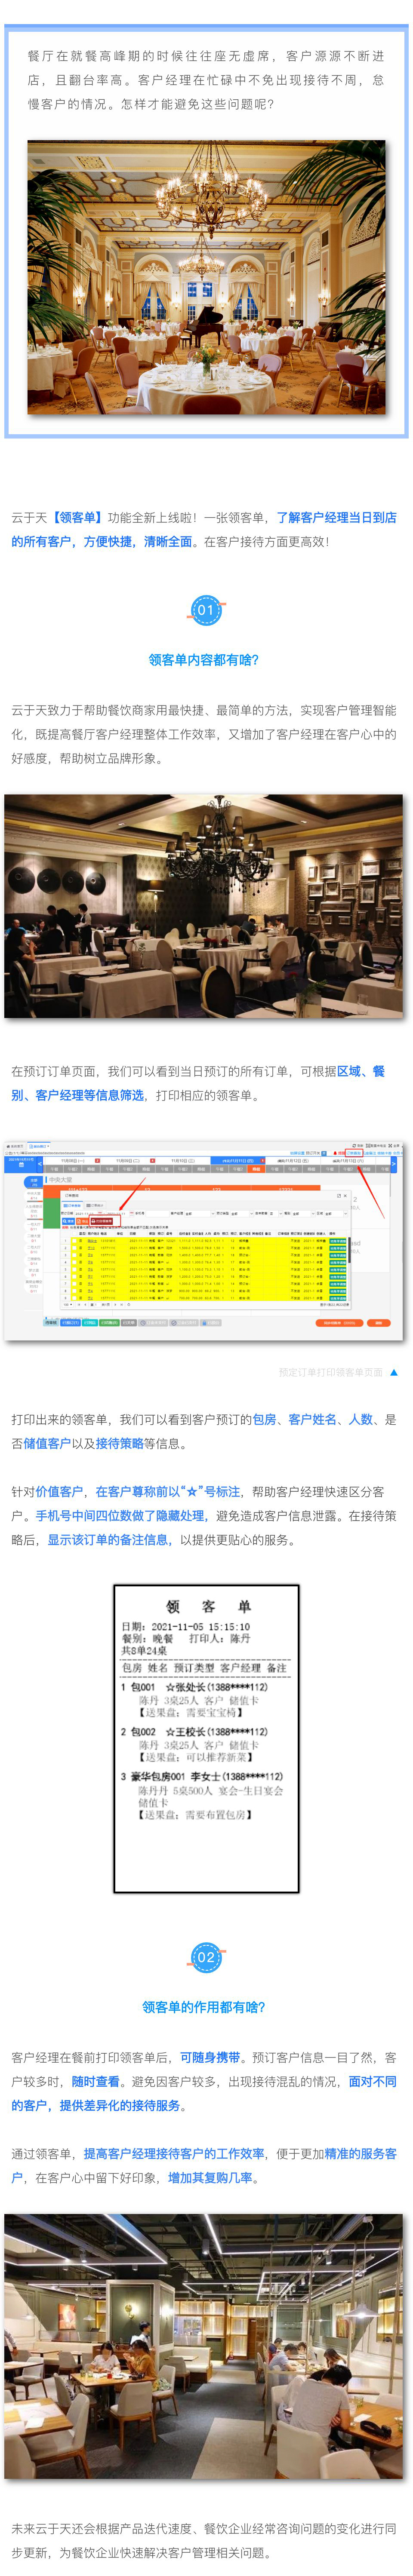Click the highlighted 客户经理等信息筛选 text

[90, 1095]
